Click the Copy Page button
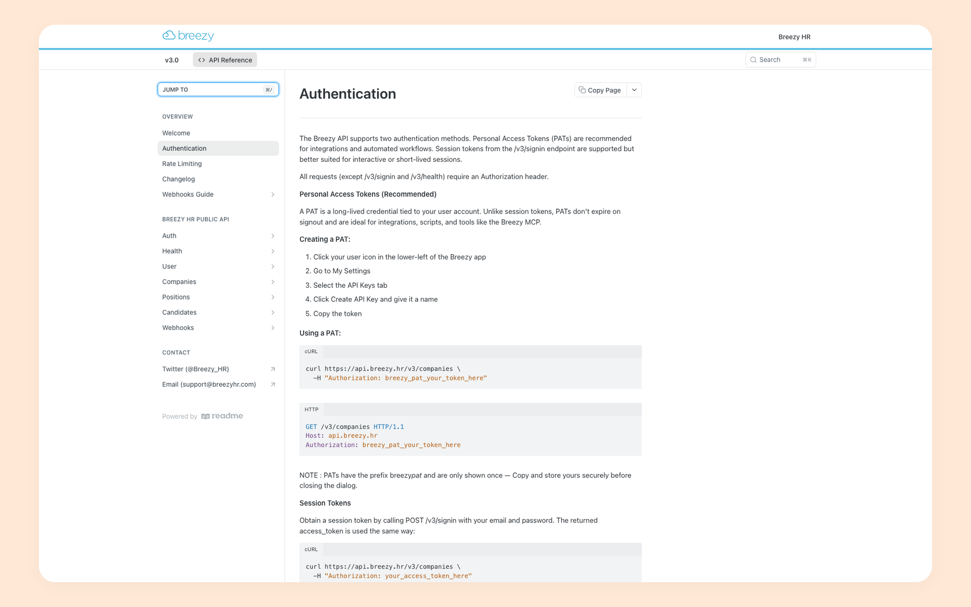Viewport: 971px width, 607px height. 600,90
